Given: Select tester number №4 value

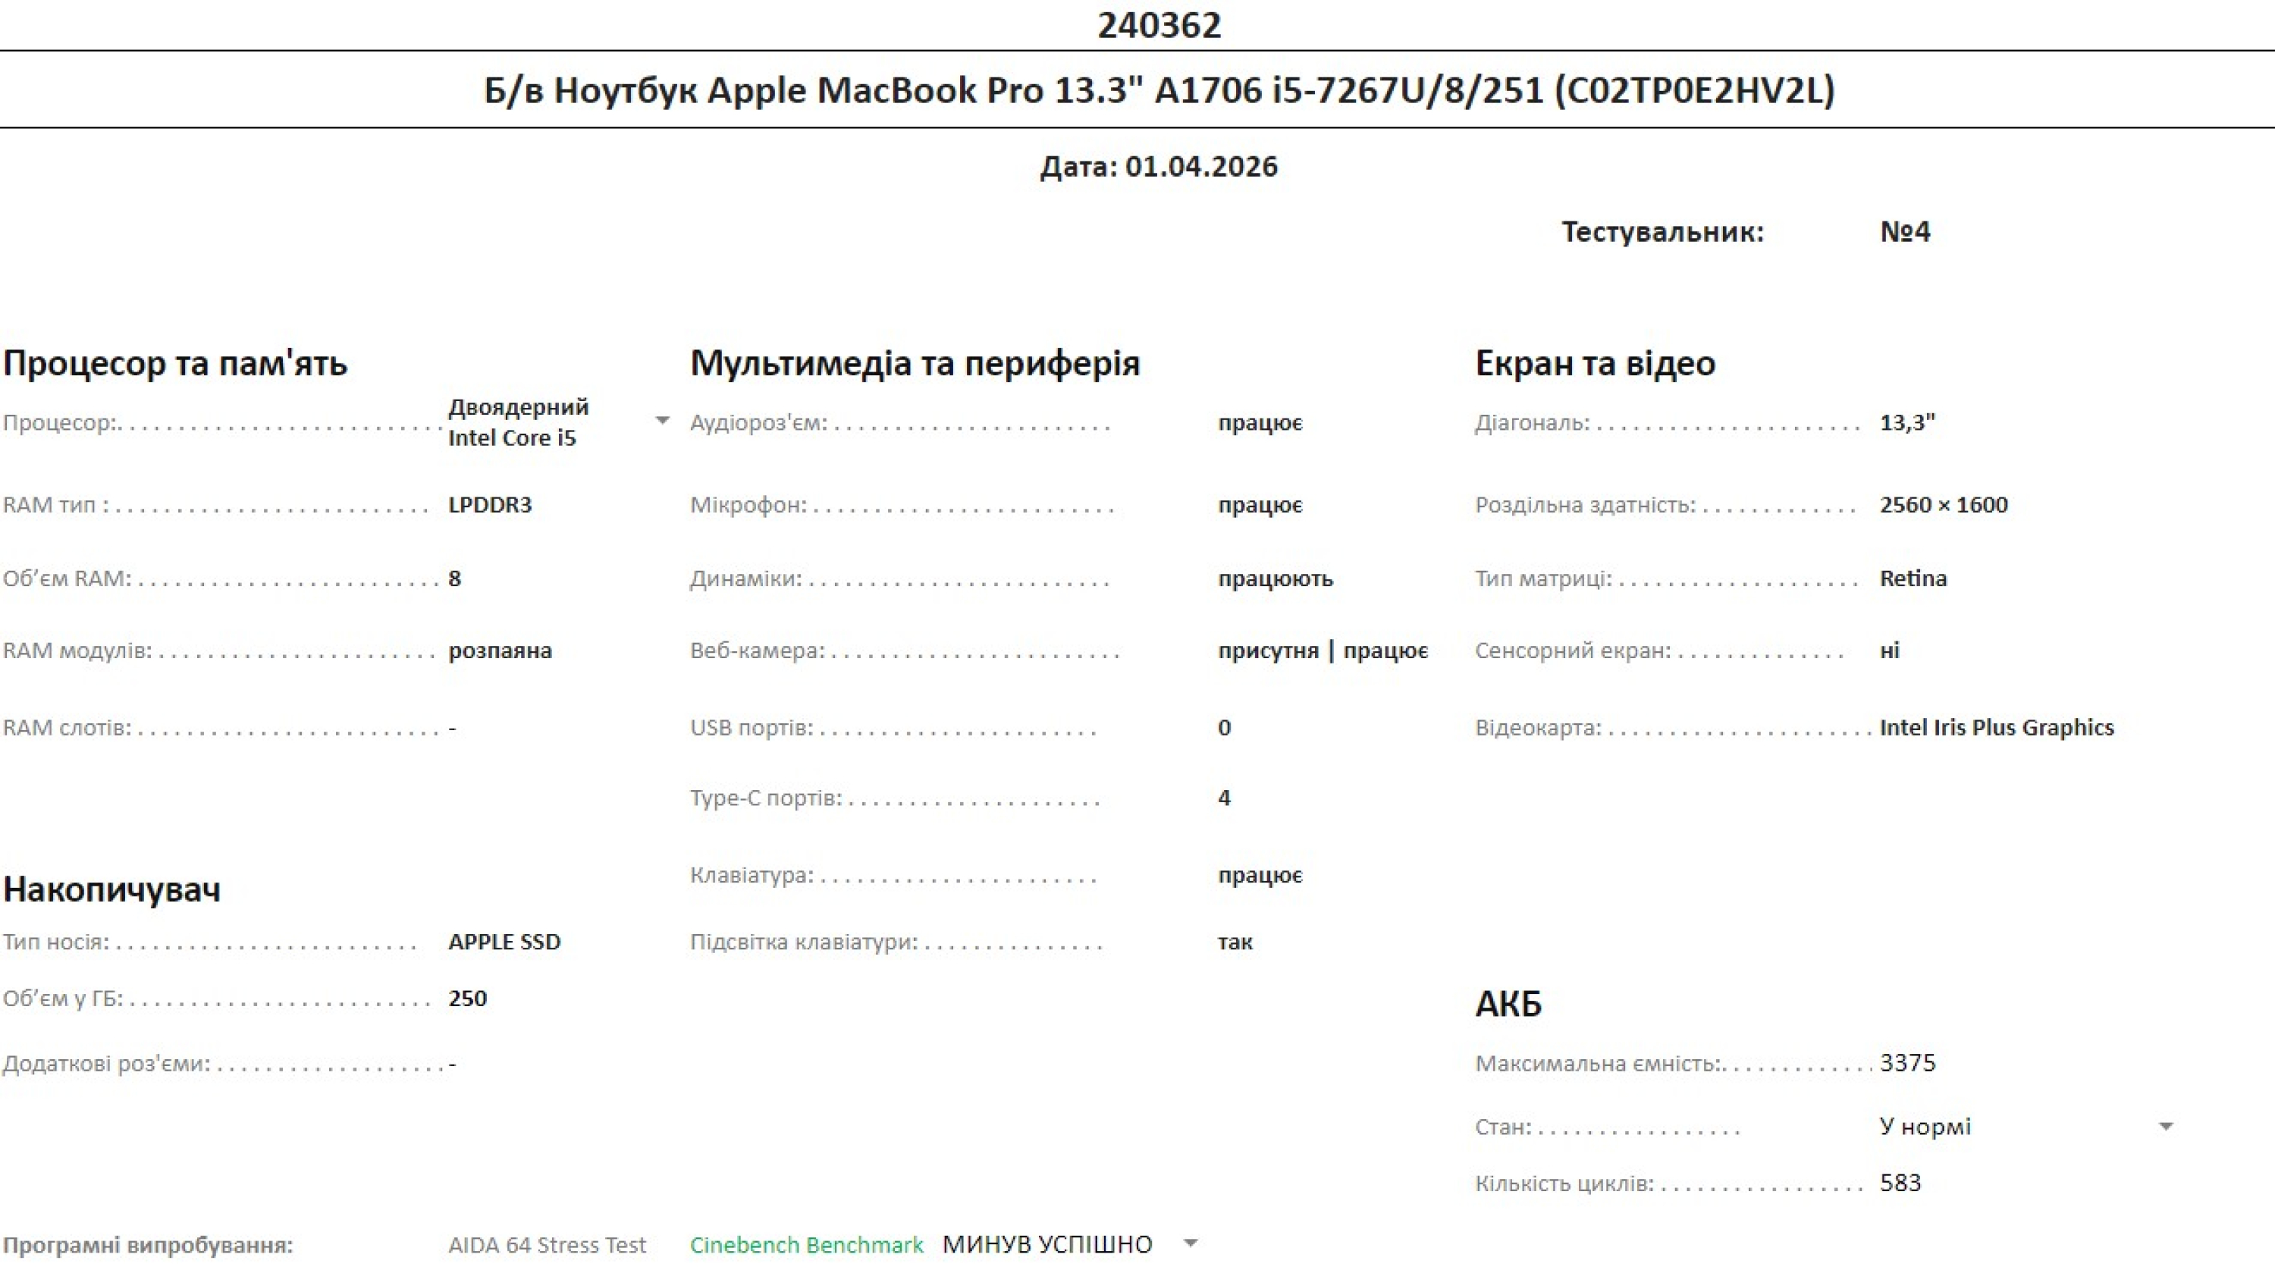Looking at the screenshot, I should pyautogui.click(x=1905, y=231).
